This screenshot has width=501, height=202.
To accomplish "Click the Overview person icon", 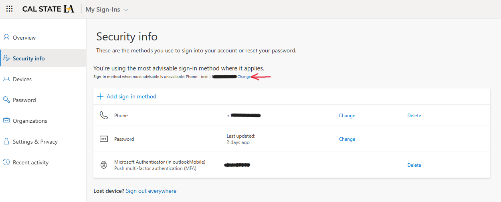I will (6, 38).
